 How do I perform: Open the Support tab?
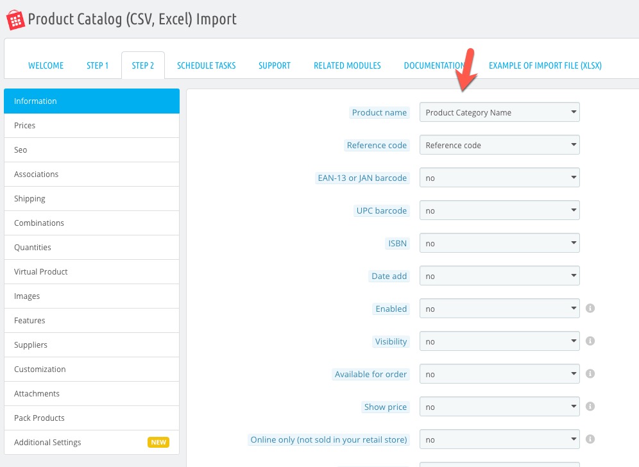[274, 65]
